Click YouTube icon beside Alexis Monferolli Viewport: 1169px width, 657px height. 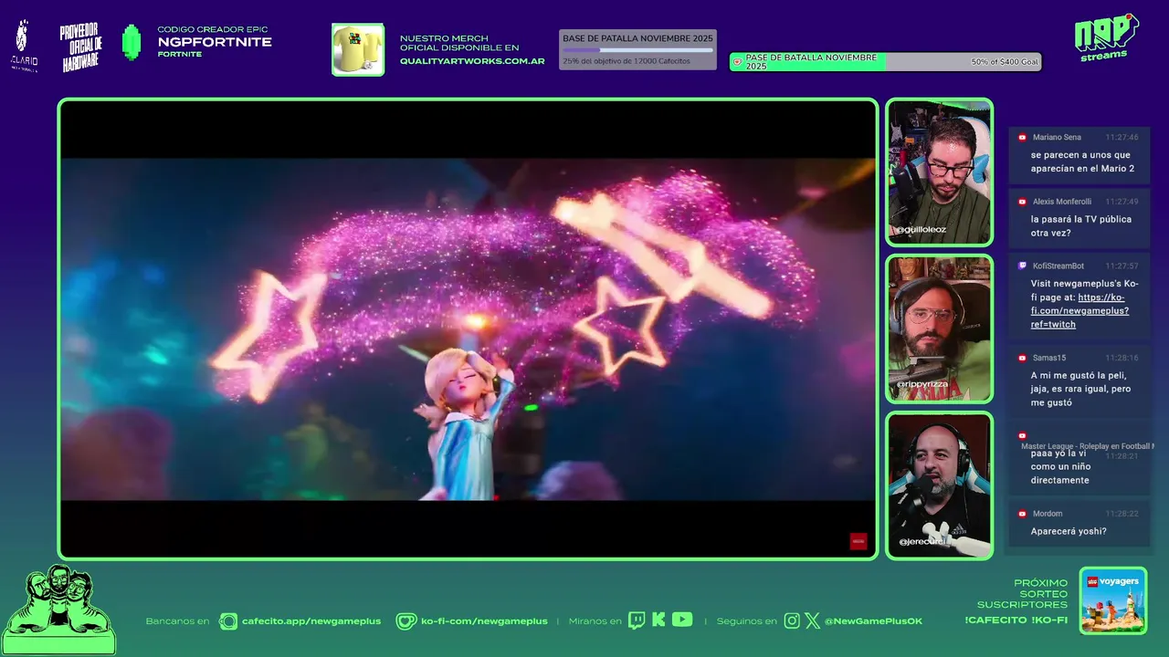point(1022,202)
